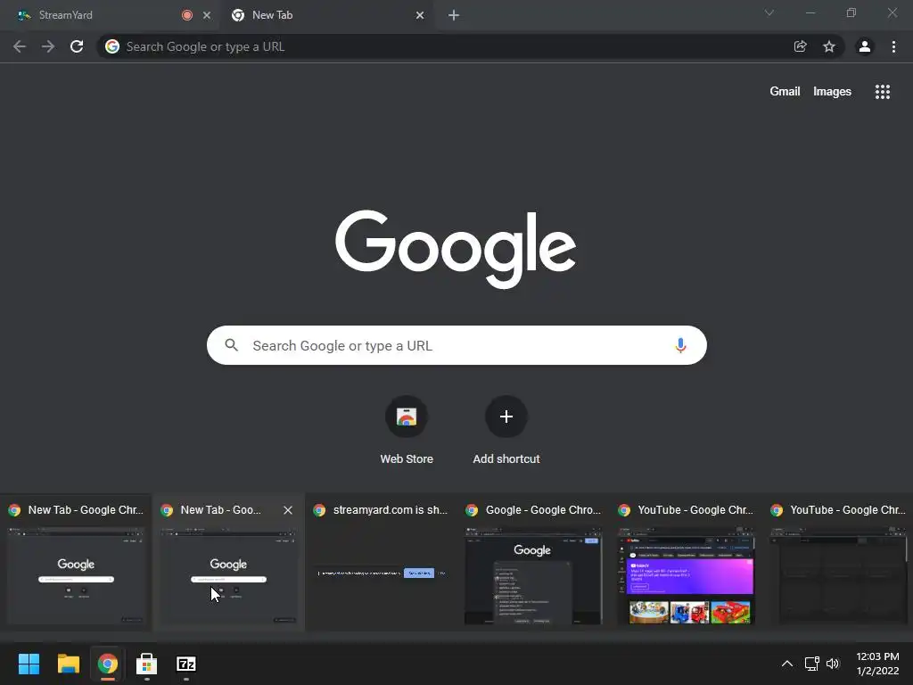Open a new browser tab with plus
Viewport: 913px width, 685px height.
(454, 15)
